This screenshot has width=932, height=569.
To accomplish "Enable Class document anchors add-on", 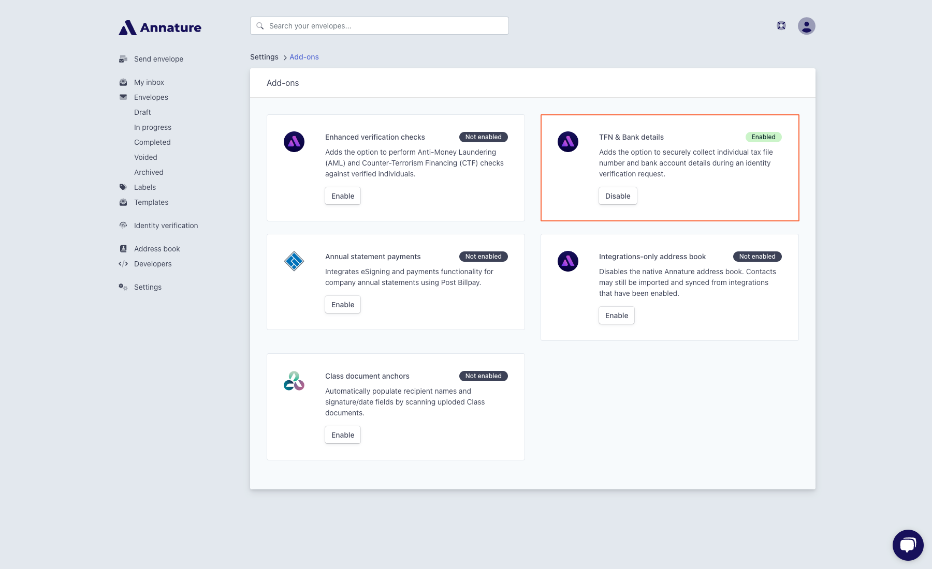I will pos(343,435).
